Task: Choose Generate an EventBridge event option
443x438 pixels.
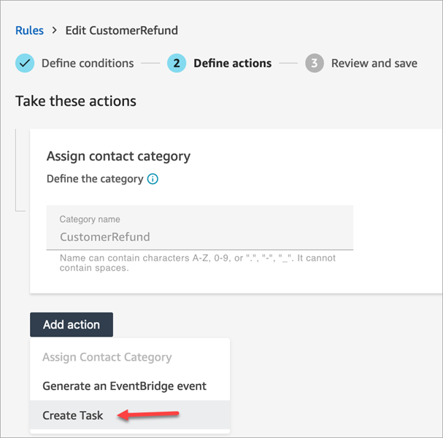Action: tap(124, 385)
